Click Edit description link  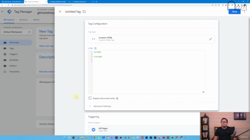47,72
